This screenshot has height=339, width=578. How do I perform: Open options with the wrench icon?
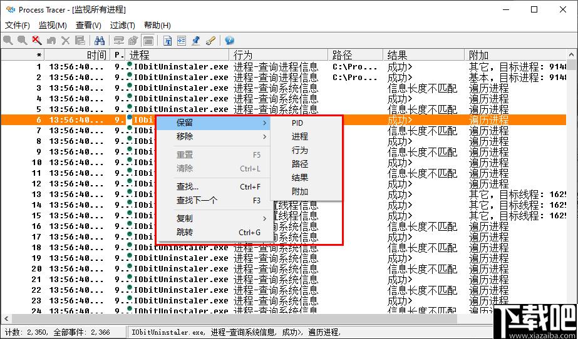[210, 40]
